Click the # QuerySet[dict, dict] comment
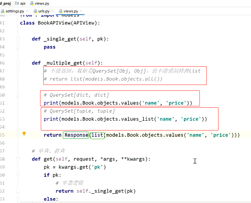The height and width of the screenshot is (203, 251). click(x=76, y=95)
